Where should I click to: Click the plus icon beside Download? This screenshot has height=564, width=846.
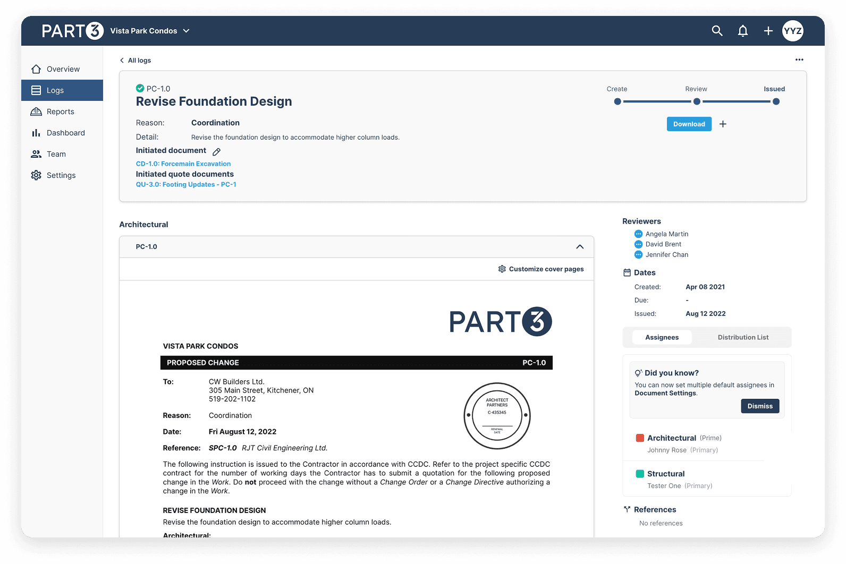[x=723, y=124]
